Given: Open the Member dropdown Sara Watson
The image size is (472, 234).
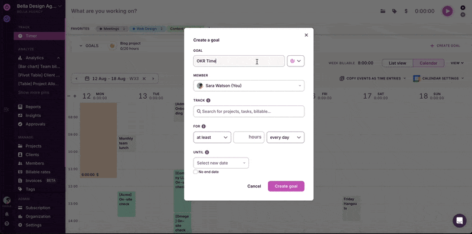Looking at the screenshot, I should 248,86.
